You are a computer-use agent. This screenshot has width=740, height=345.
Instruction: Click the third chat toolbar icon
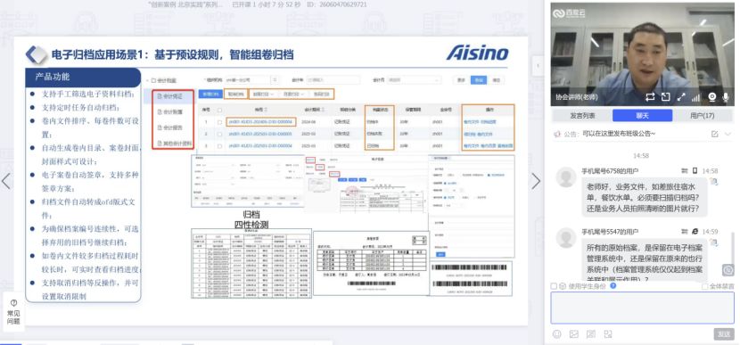(x=591, y=334)
